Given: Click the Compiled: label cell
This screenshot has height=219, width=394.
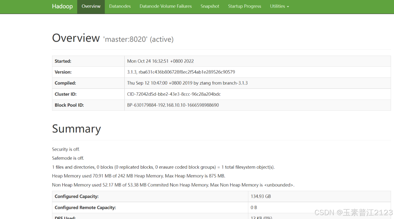Looking at the screenshot, I should tap(88, 83).
